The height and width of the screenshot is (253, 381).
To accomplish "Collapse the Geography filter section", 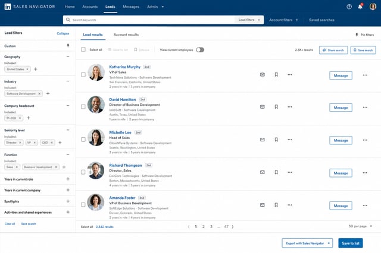I will click(x=68, y=56).
